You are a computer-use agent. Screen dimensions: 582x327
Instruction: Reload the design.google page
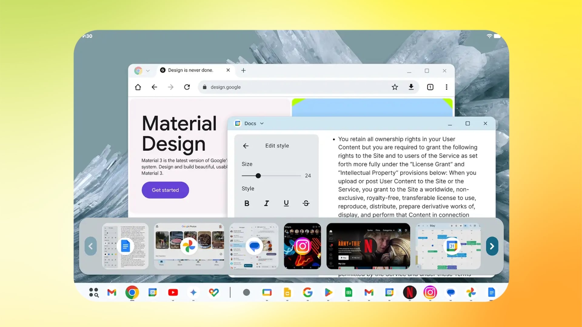coord(187,87)
